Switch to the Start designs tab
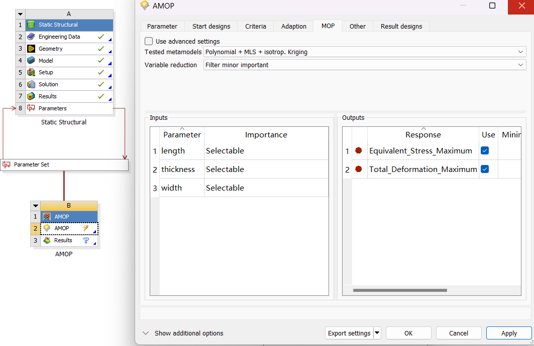The image size is (534, 346). (x=211, y=26)
